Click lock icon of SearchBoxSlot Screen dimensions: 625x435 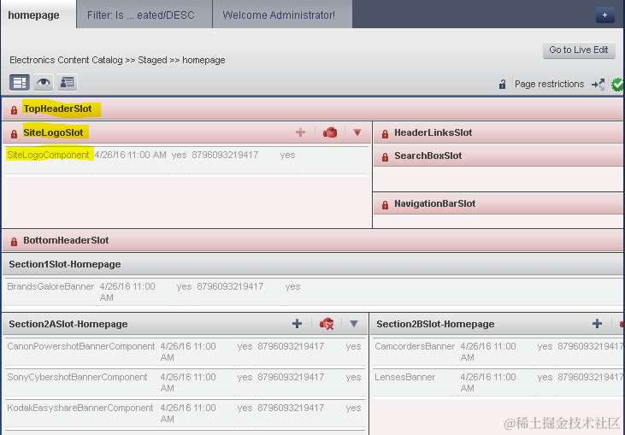point(385,157)
